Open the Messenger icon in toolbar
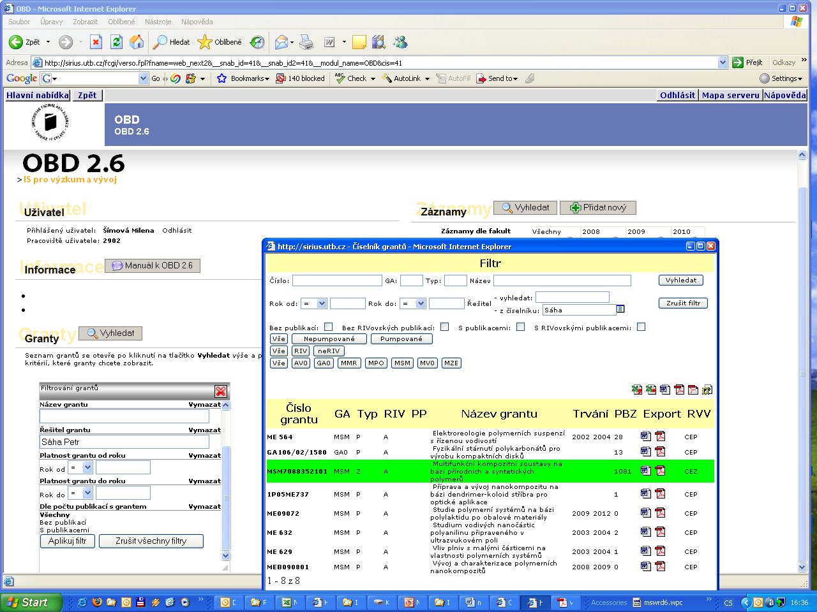Screen dimensions: 817x612 pyautogui.click(x=401, y=42)
